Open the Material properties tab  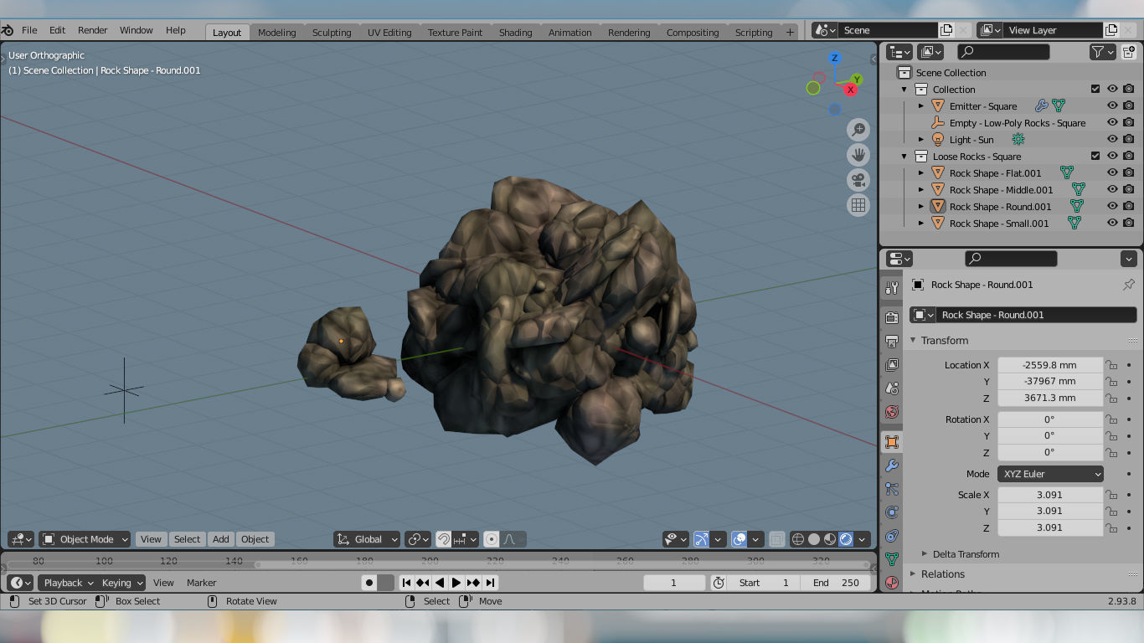[892, 583]
